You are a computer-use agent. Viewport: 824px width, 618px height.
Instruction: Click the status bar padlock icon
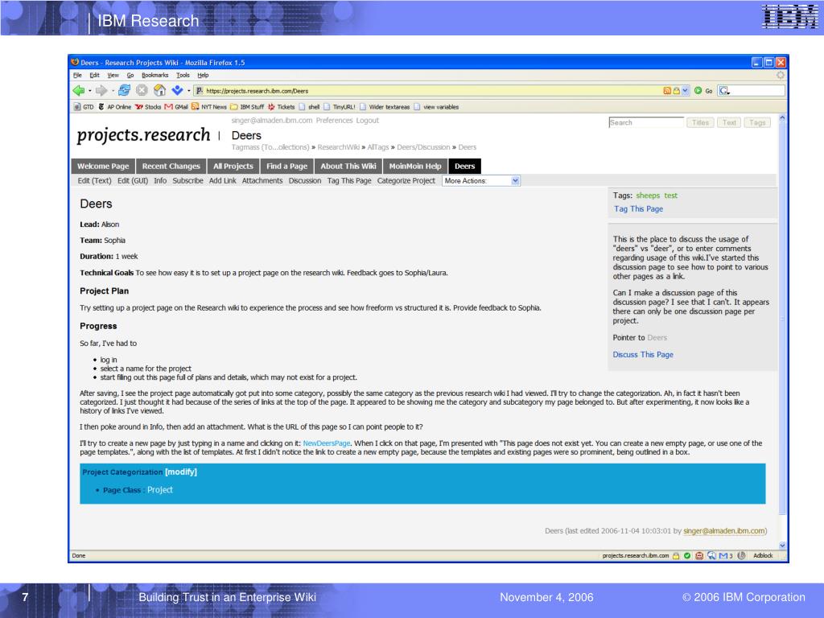(676, 555)
